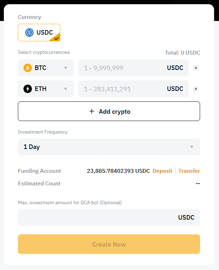Click the USDC coin icon

(29, 33)
